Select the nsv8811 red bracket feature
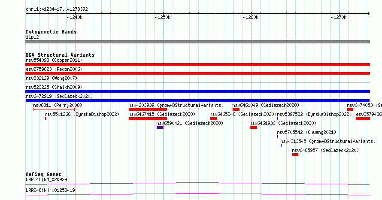This screenshot has height=200, width=382. pos(55,109)
